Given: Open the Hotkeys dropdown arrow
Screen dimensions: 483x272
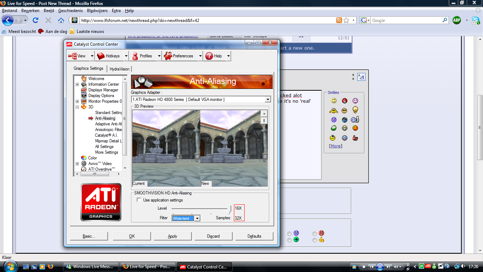Looking at the screenshot, I should pyautogui.click(x=126, y=56).
